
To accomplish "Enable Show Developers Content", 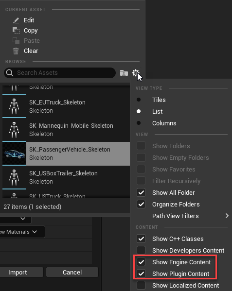I will click(141, 250).
